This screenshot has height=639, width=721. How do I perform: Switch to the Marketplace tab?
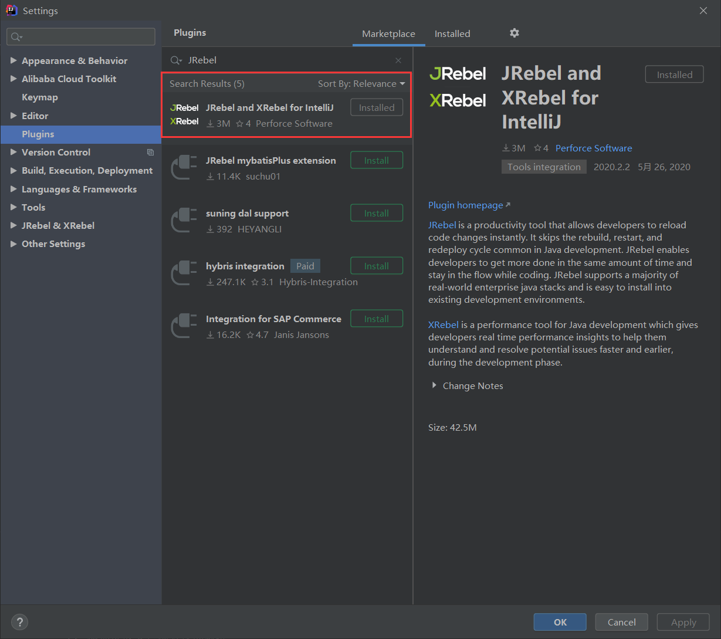click(x=388, y=34)
